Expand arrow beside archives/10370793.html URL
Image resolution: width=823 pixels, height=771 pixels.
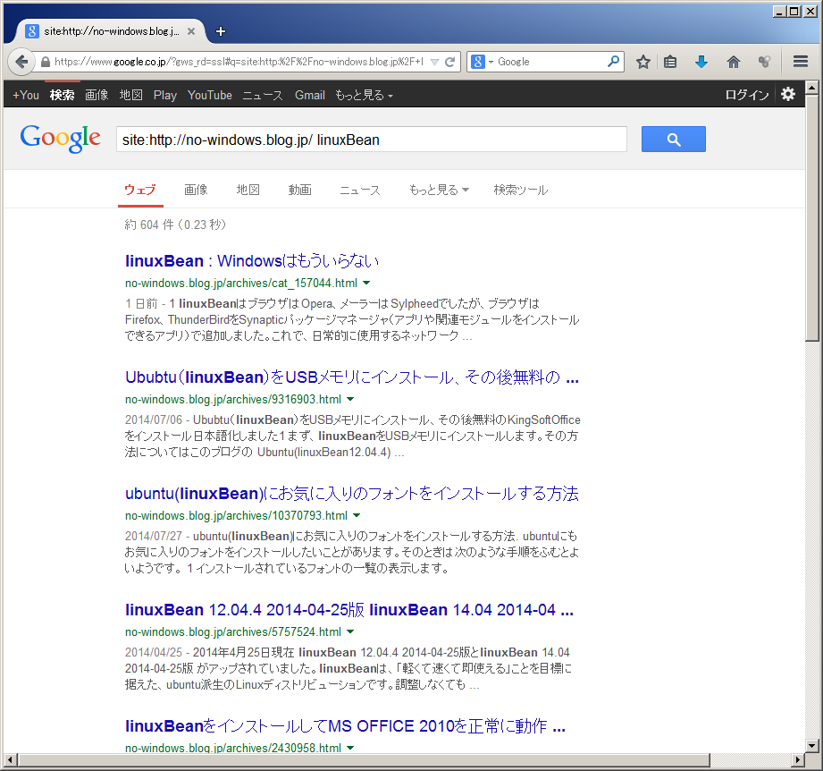point(357,516)
